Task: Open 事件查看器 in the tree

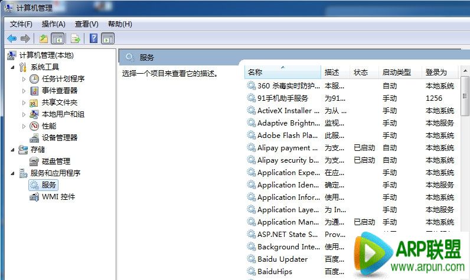Action: pyautogui.click(x=60, y=91)
